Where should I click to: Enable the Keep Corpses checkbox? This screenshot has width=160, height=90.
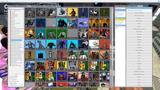[10, 79]
